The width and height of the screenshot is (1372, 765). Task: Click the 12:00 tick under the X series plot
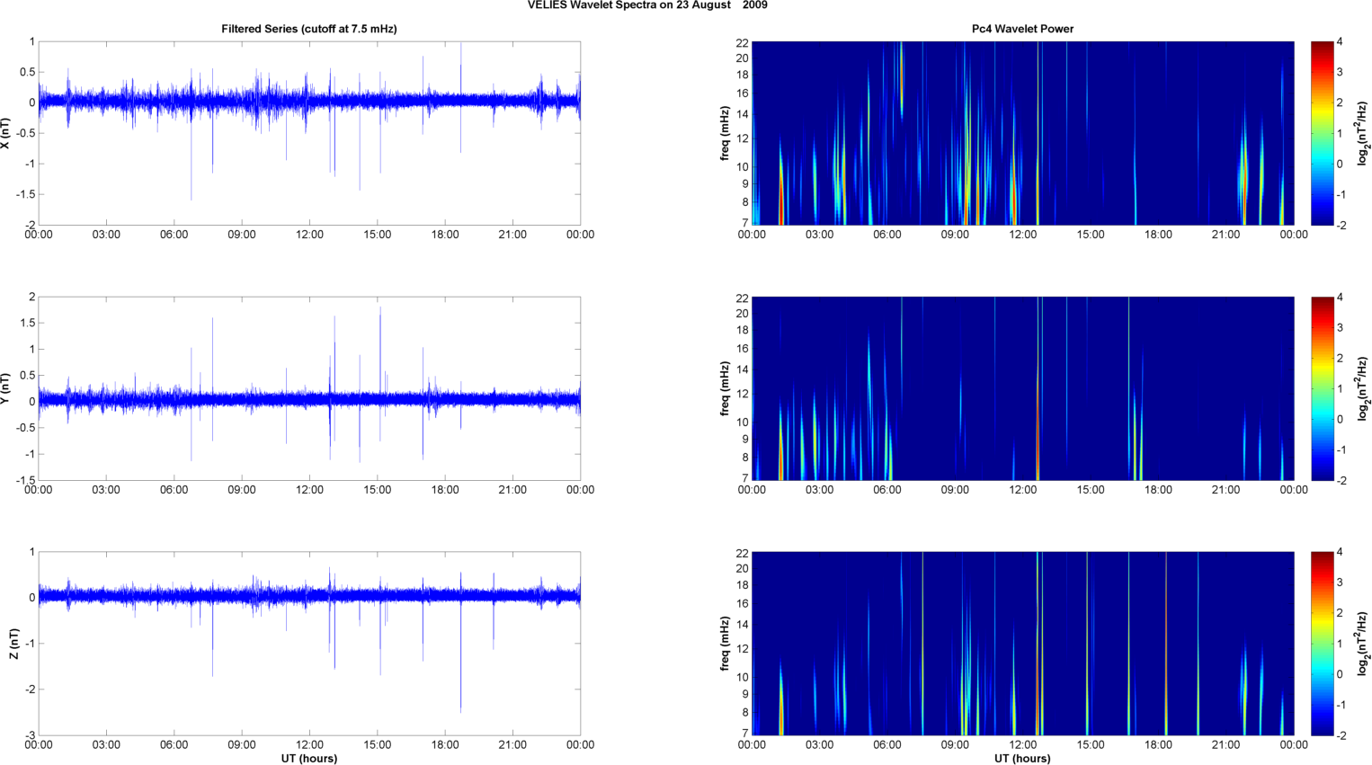pos(309,235)
